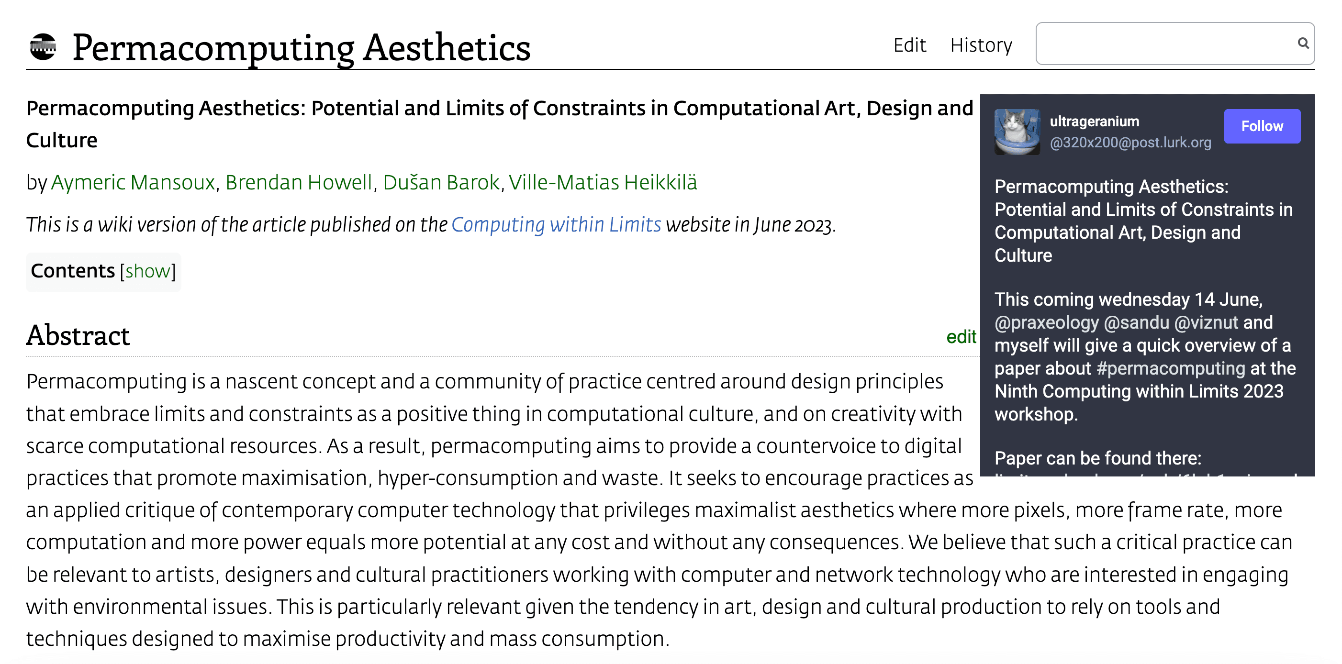The image size is (1342, 664).
Task: Follow ultrageranium on Mastodon
Action: point(1261,126)
